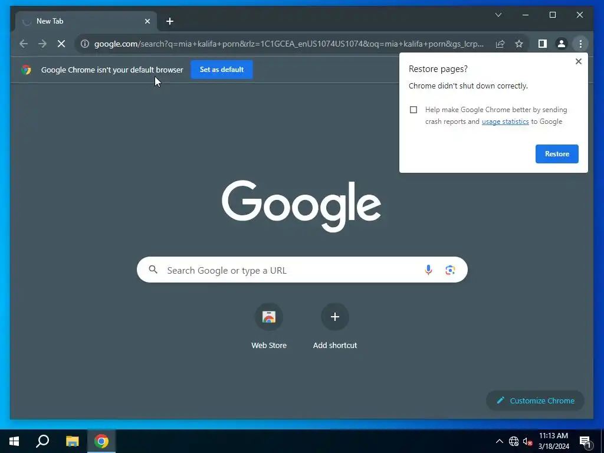Add a new shortcut tile
604x453 pixels.
pyautogui.click(x=335, y=326)
